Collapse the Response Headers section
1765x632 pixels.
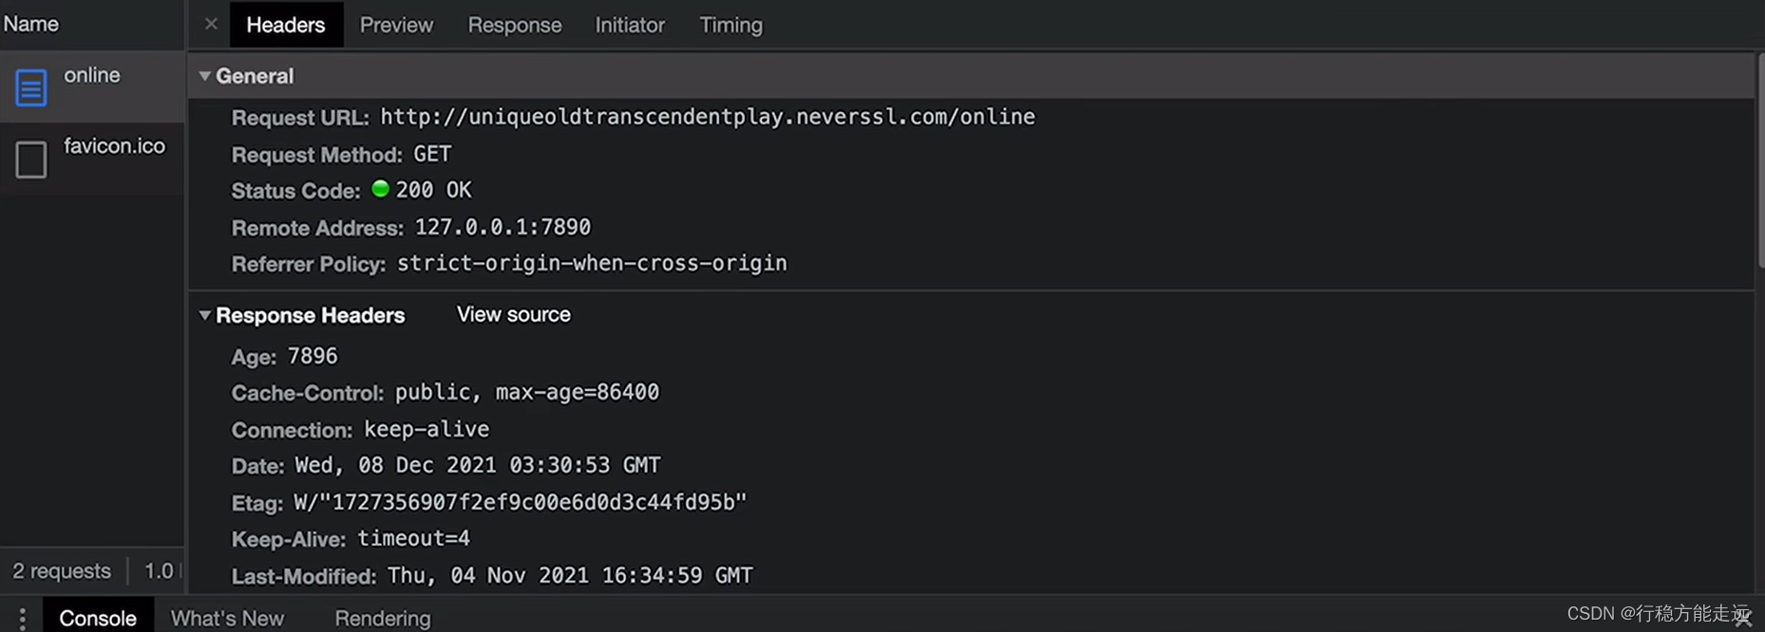[204, 315]
